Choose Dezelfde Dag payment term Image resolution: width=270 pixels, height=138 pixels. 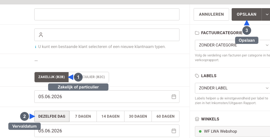pos(52,116)
